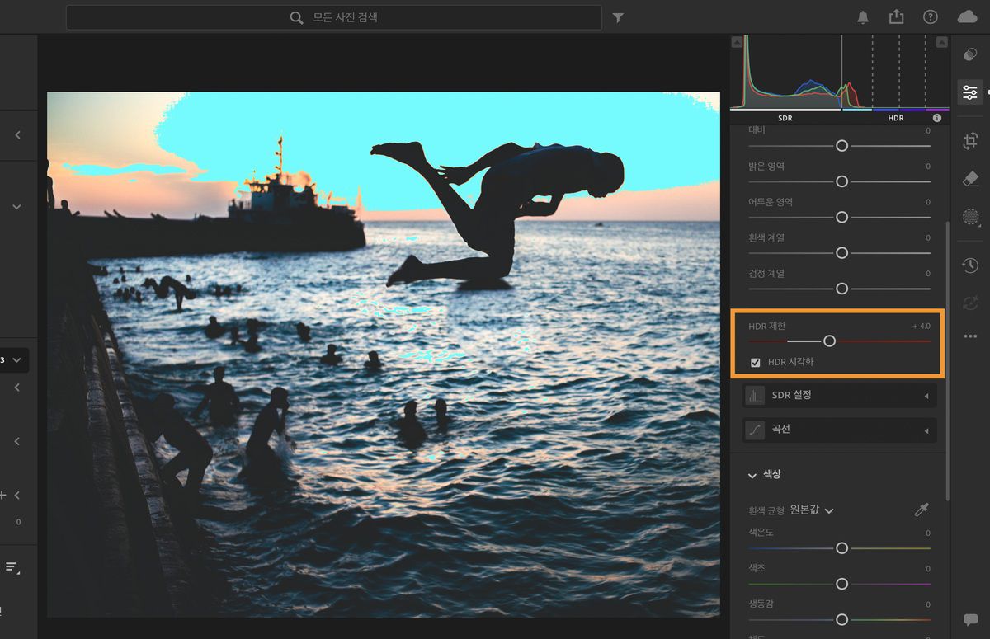Open notifications bell
The width and height of the screenshot is (990, 639).
coord(863,17)
